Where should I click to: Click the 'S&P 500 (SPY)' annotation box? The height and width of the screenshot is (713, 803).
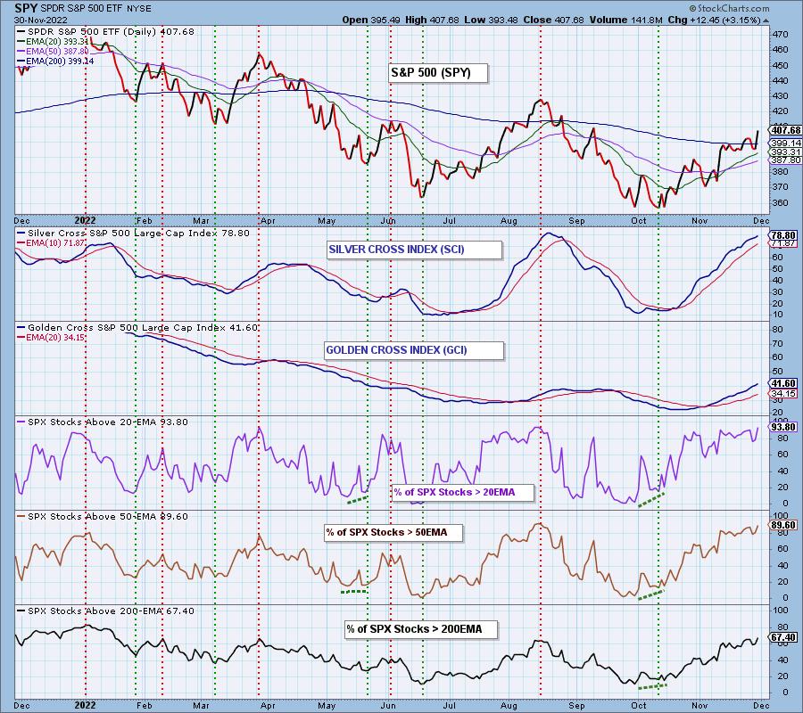tap(437, 72)
